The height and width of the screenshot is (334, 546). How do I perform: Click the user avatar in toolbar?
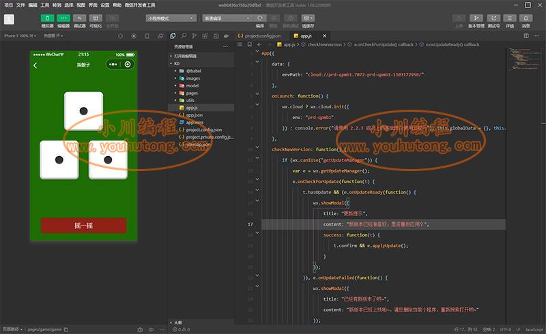coord(9,19)
